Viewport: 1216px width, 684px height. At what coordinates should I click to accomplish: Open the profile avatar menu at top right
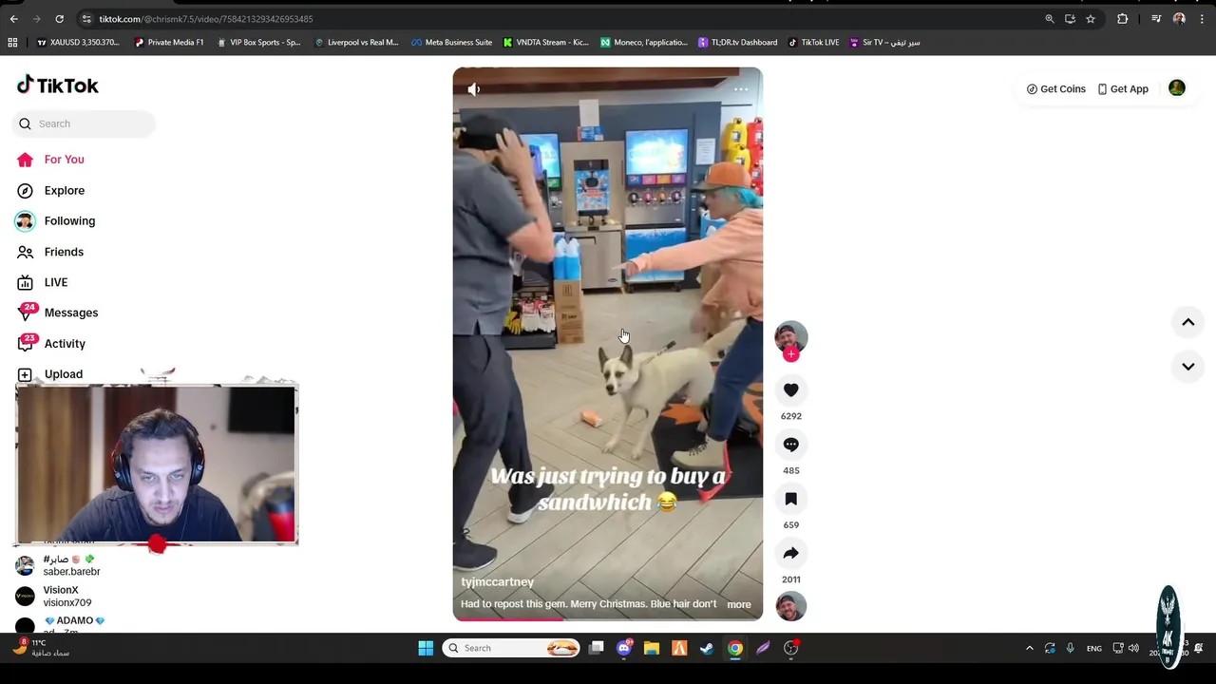pos(1177,88)
